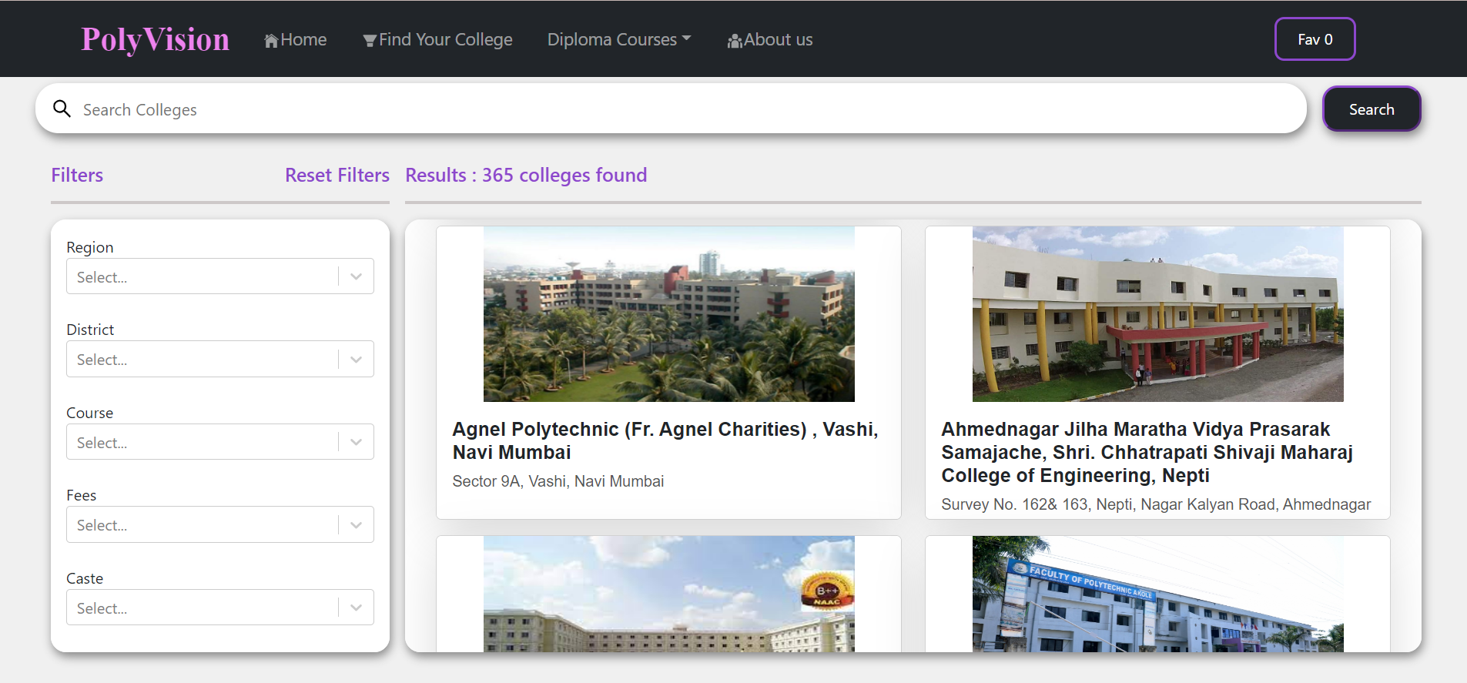Click the PolyVision logo
This screenshot has width=1467, height=683.
(155, 39)
